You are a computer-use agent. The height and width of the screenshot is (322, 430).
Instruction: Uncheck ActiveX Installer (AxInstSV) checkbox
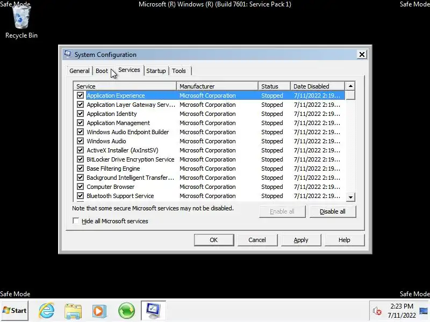tap(80, 150)
